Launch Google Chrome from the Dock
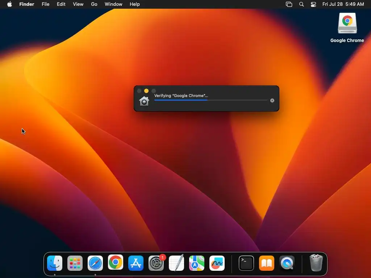Viewport: 371px width, 278px height. click(116, 262)
